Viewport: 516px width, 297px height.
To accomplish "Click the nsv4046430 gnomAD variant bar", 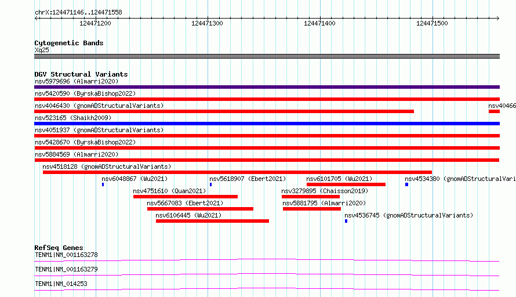I will point(224,111).
